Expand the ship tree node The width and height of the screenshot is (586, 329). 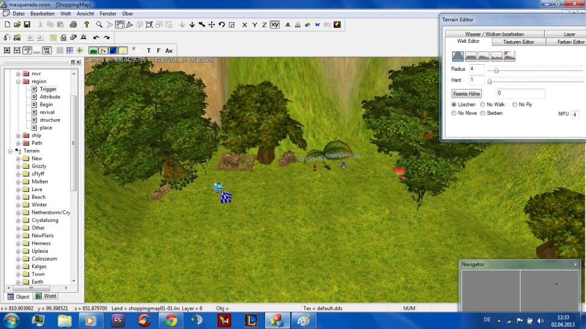click(x=19, y=135)
